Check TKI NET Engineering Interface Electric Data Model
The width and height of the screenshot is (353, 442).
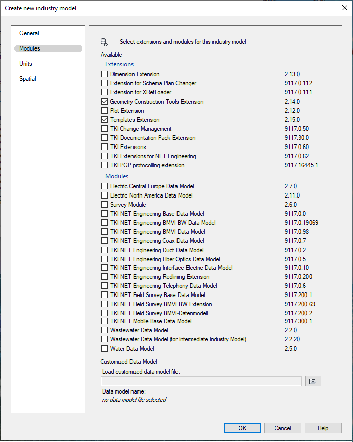(x=104, y=268)
